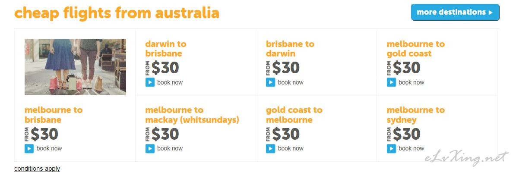Click play icon for Melbourne to Mackay
513x172 pixels.
point(150,148)
